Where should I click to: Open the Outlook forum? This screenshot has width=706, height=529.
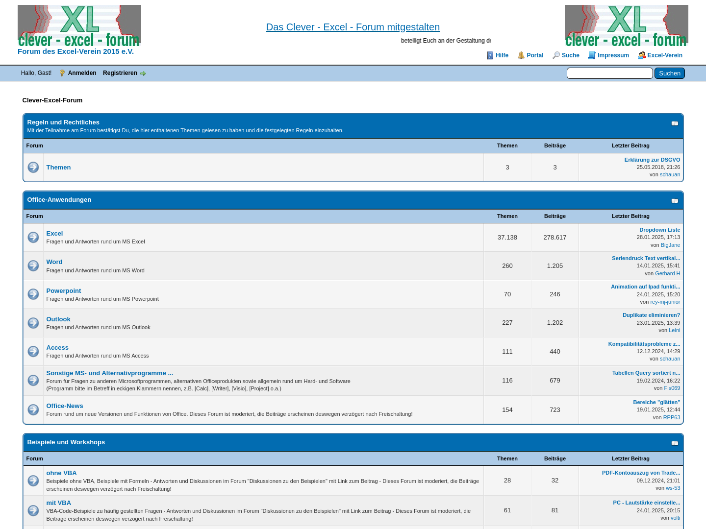(x=58, y=319)
